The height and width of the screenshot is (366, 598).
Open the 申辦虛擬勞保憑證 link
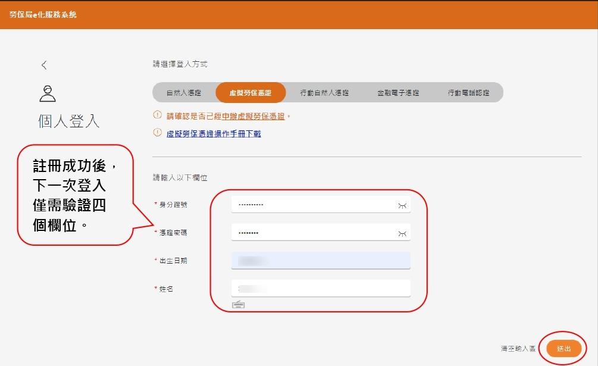pos(253,116)
